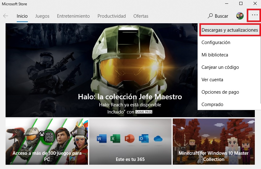Click the back arrow icon

pos(6,16)
